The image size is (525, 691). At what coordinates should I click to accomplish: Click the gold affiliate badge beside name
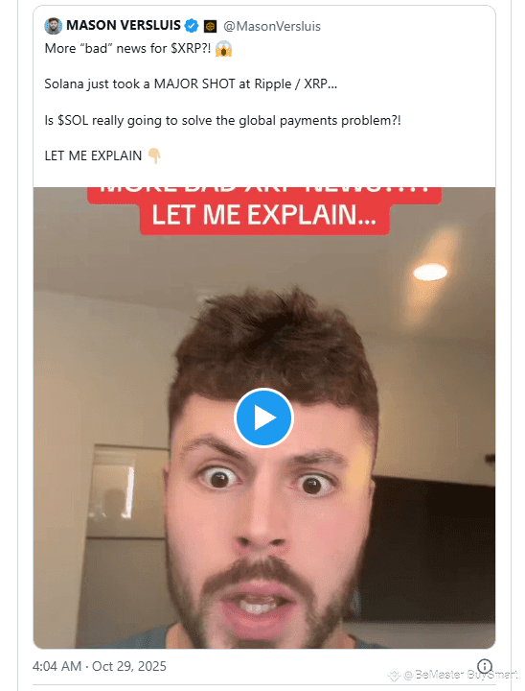tap(211, 27)
